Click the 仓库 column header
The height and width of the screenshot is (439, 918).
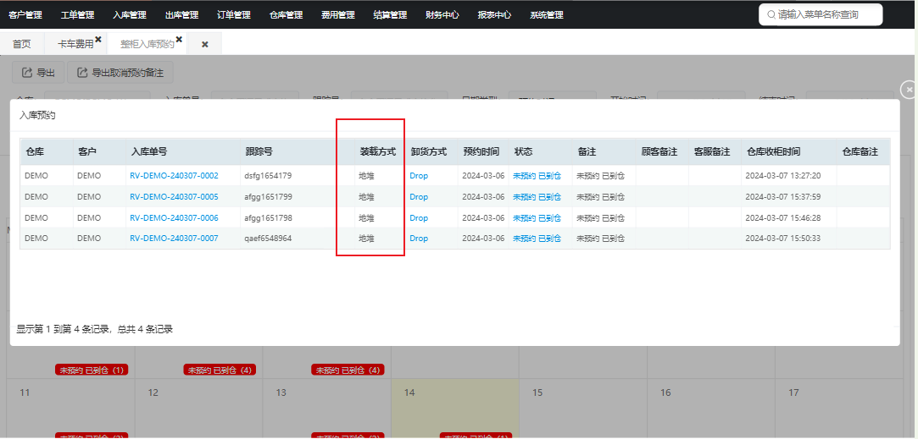click(x=47, y=152)
